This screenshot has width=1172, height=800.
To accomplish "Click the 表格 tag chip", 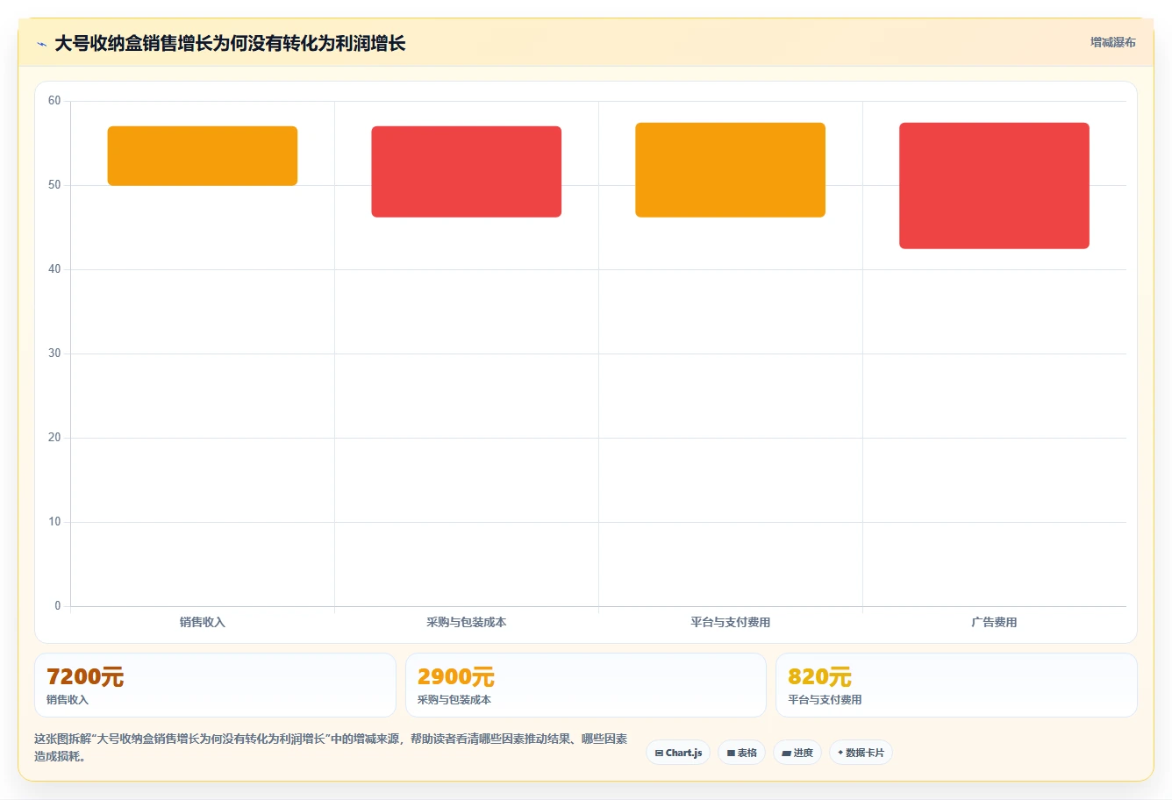I will [x=741, y=753].
